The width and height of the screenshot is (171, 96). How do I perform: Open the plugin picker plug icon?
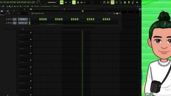click(x=129, y=2)
